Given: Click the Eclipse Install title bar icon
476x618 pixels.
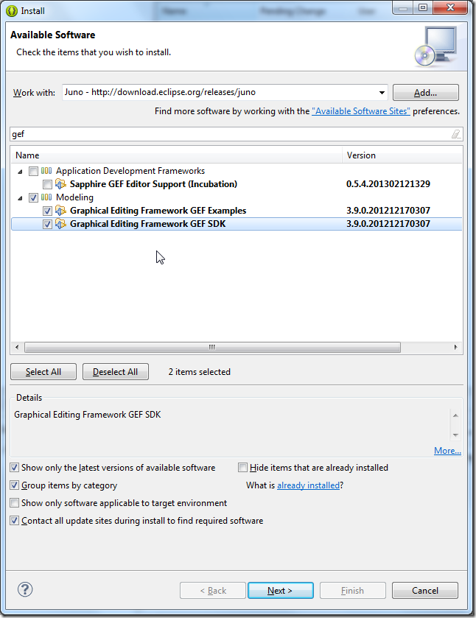Looking at the screenshot, I should coord(12,11).
